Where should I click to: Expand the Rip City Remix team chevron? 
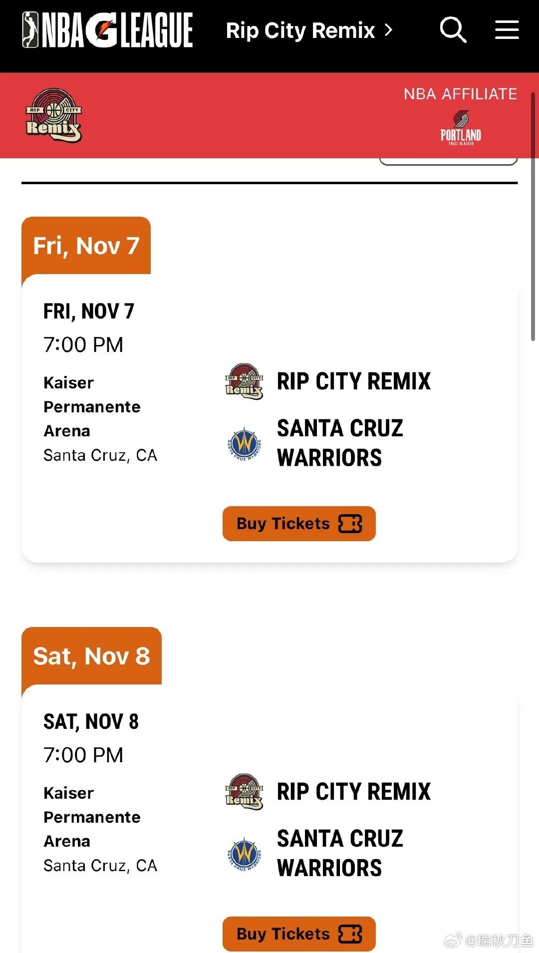click(x=389, y=30)
